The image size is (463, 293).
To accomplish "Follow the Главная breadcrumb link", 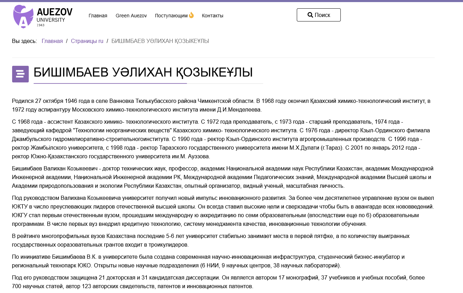I will pyautogui.click(x=52, y=41).
